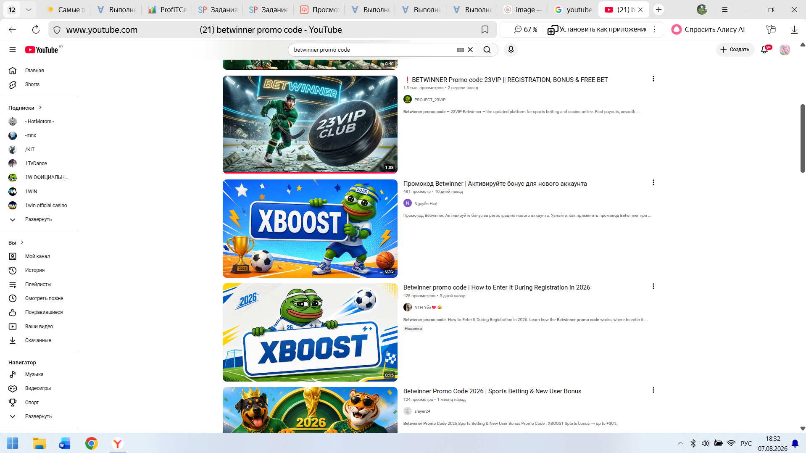Open the browser tab list dropdown
Image resolution: width=806 pixels, height=453 pixels.
tap(29, 10)
